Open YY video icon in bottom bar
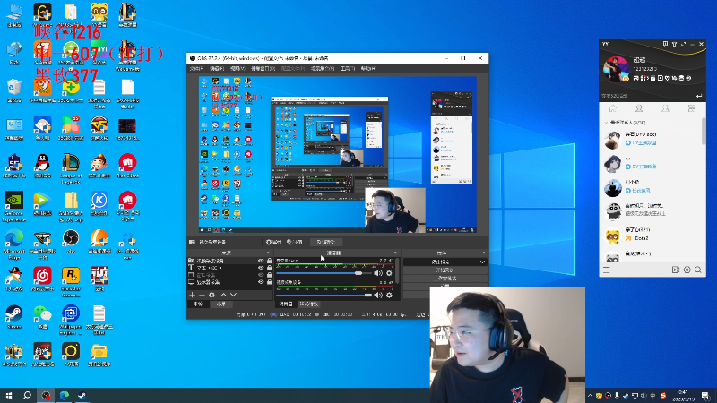 [x=676, y=270]
